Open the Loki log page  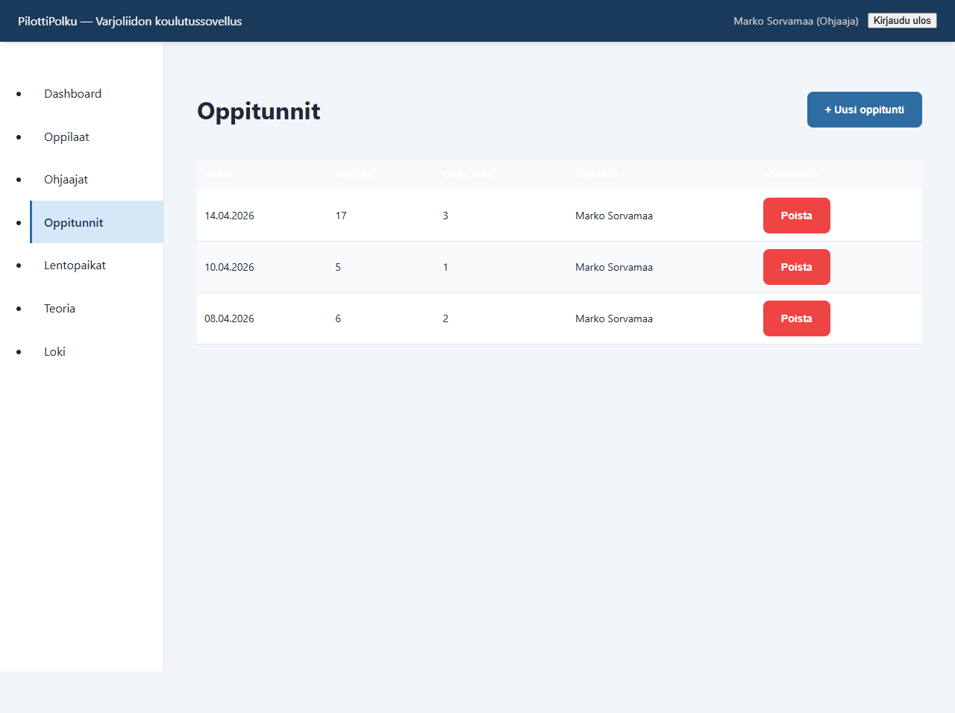tap(54, 352)
